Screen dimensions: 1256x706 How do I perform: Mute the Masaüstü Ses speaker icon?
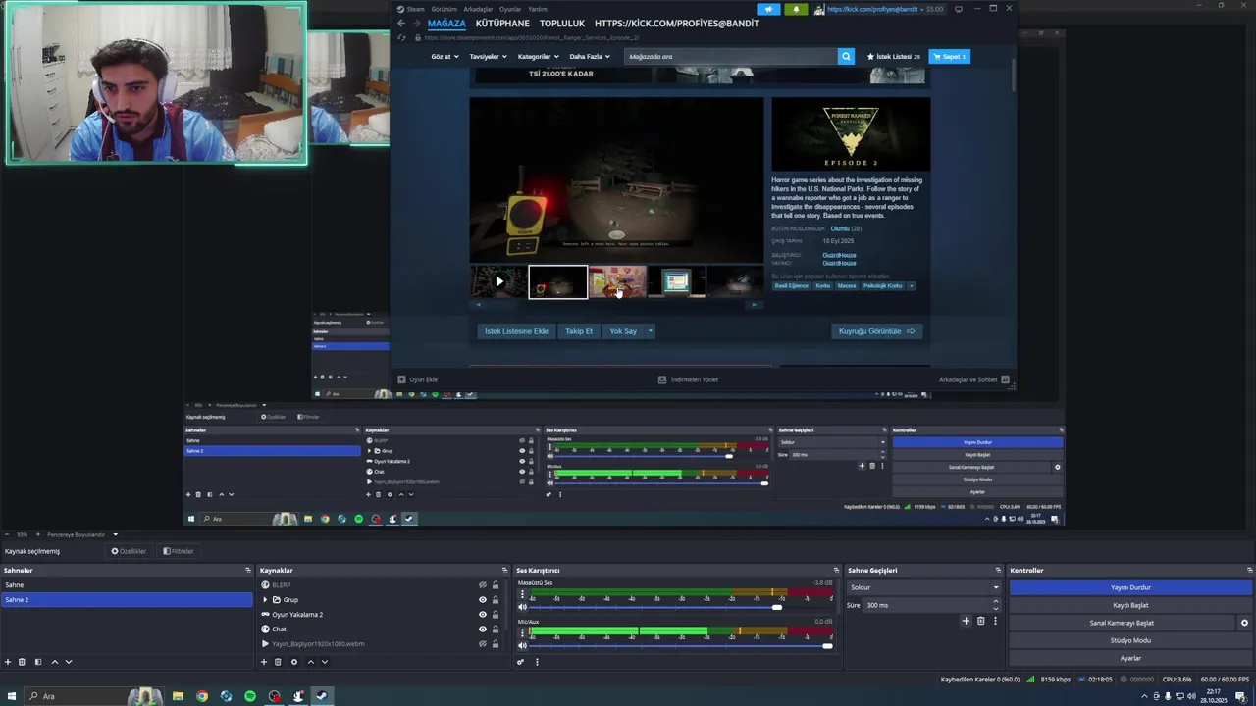(x=522, y=607)
